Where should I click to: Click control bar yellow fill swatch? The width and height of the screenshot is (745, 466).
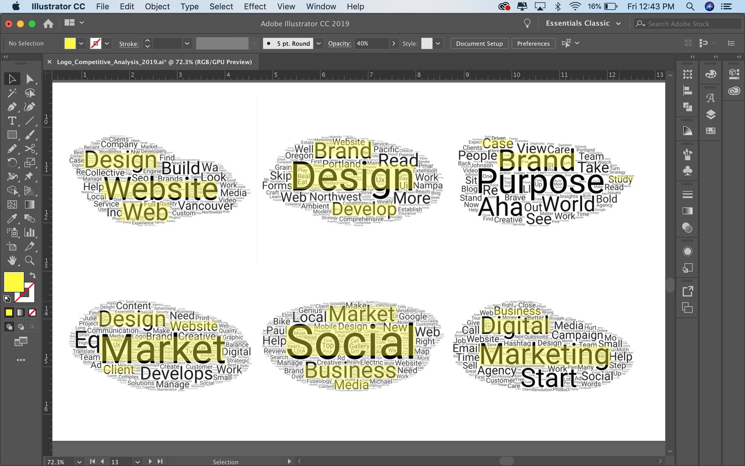70,43
